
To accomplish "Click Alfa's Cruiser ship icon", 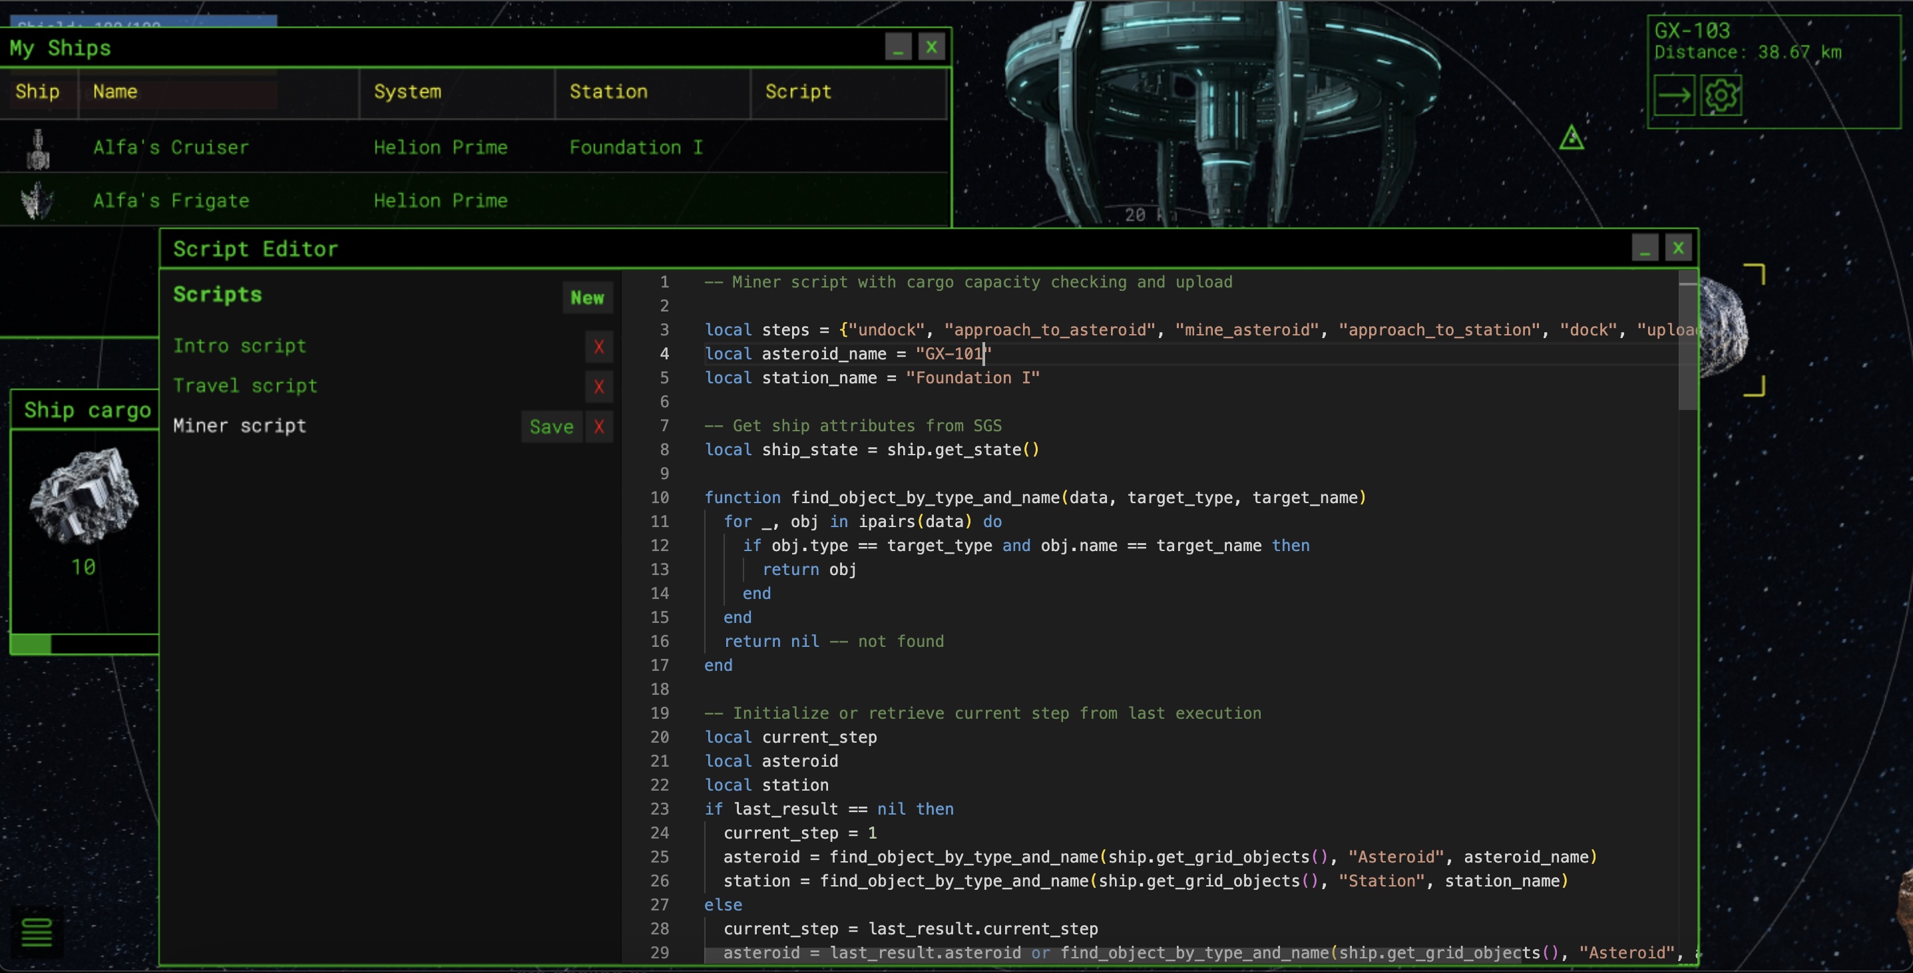I will [x=37, y=147].
